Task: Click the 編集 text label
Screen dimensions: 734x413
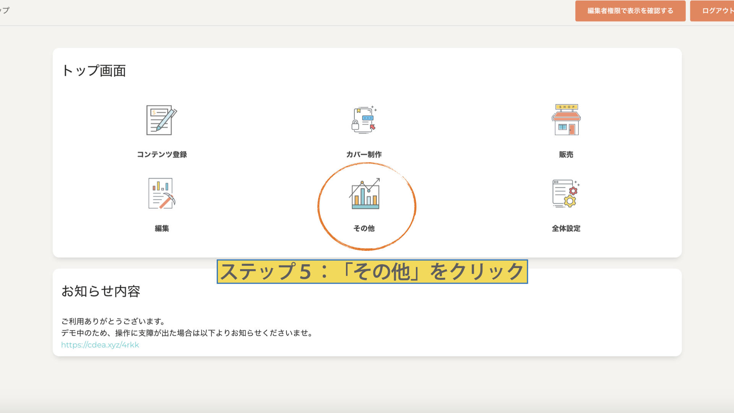Action: 162,228
